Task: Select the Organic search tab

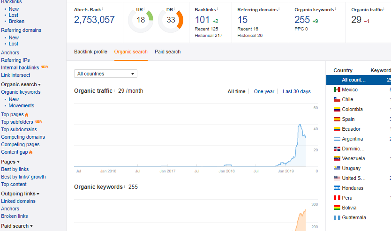Action: 131,52
